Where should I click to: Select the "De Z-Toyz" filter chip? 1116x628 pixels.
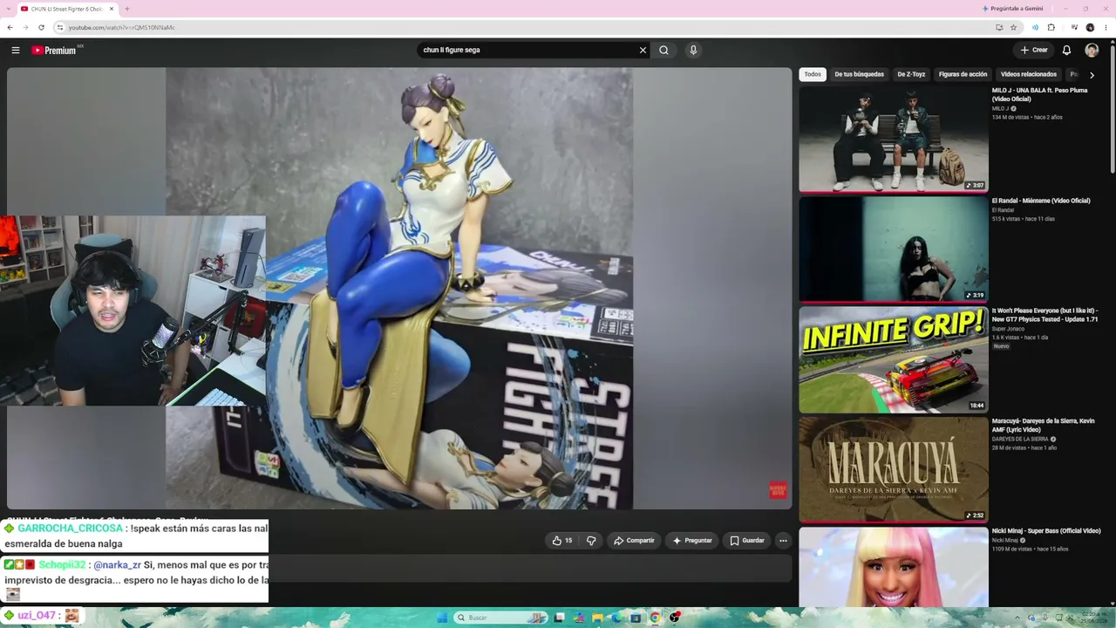pos(911,75)
